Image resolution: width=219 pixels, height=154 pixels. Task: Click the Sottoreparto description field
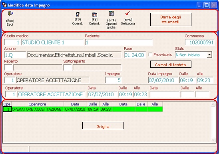click(x=97, y=67)
